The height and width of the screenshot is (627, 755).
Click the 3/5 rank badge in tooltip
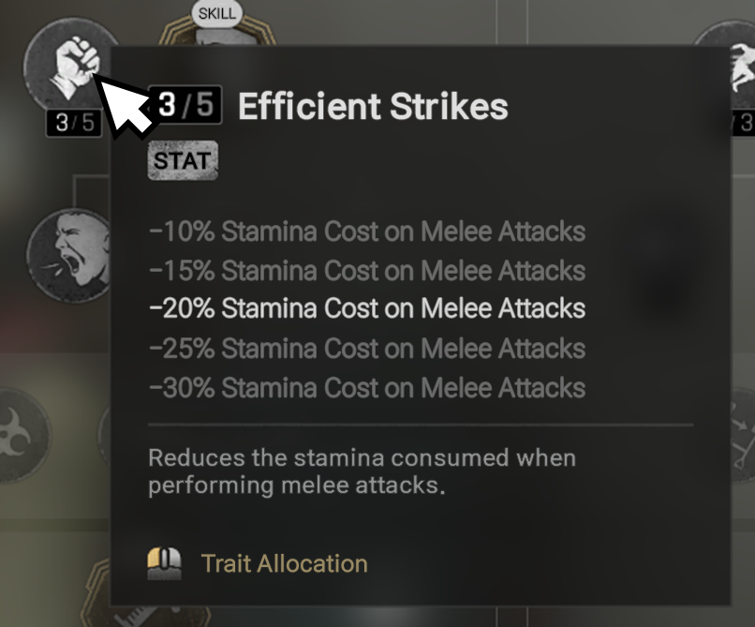187,107
